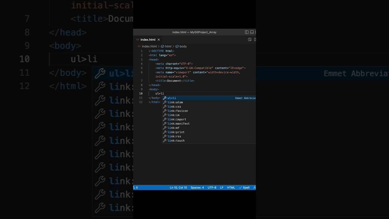Select the link:touch suggestion
Screen dimensions: 389x219
(209, 141)
